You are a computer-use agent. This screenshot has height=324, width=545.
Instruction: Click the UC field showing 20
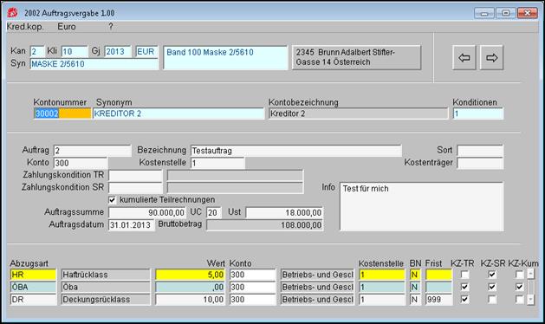214,212
